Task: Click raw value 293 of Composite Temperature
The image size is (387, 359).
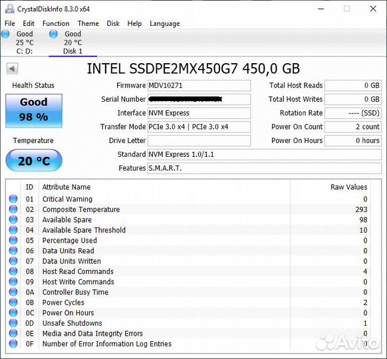Action: [361, 209]
